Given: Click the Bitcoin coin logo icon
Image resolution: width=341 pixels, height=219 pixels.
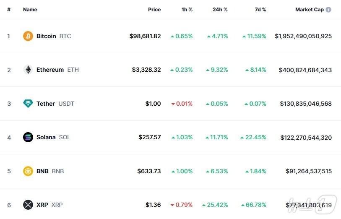Looking at the screenshot, I should coord(28,36).
